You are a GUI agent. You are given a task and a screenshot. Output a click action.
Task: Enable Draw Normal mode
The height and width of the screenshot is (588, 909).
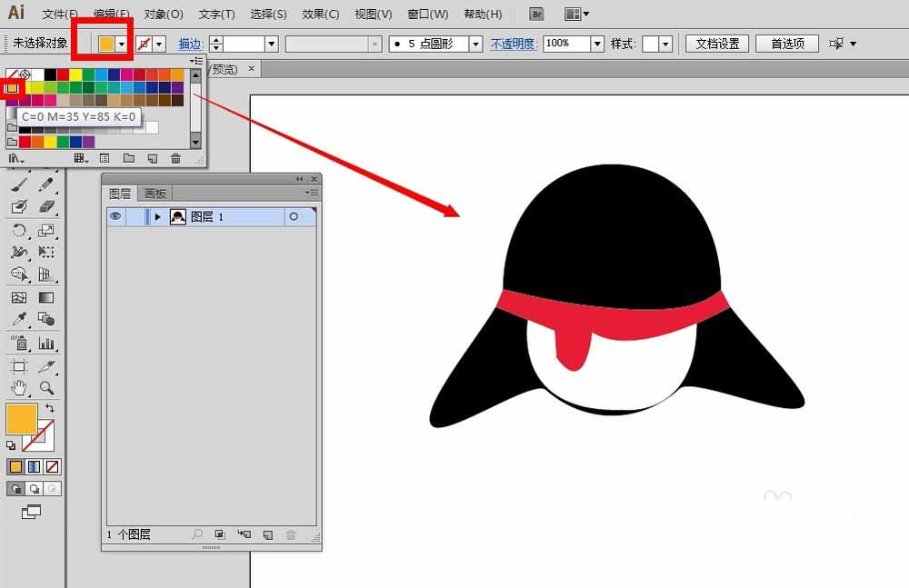[x=16, y=489]
